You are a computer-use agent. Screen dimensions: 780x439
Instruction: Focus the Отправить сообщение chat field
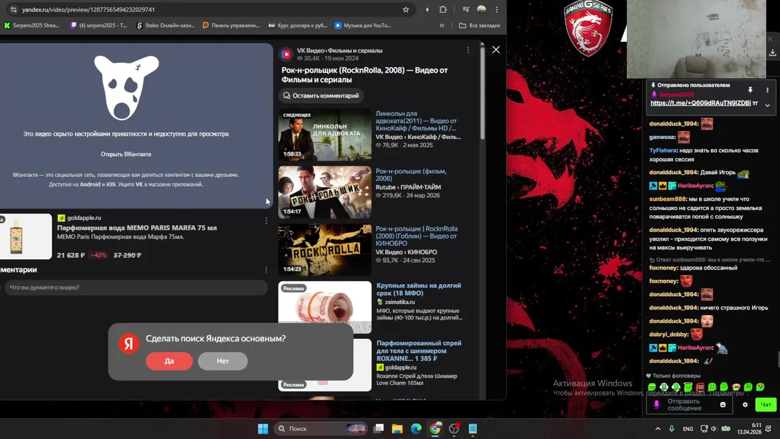point(690,405)
